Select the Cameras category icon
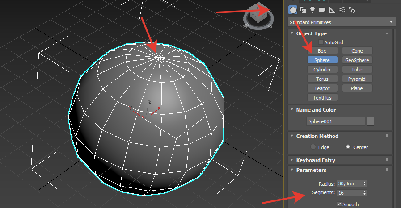 [x=322, y=10]
